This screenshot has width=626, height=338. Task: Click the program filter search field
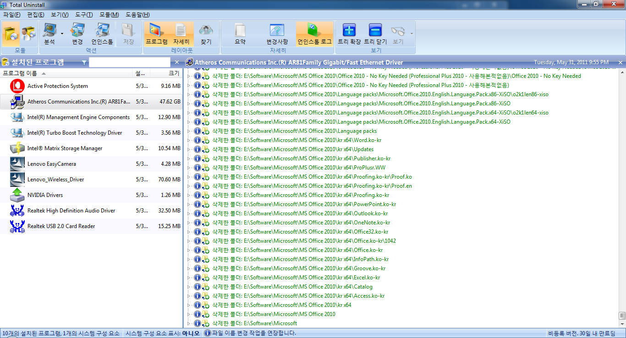(130, 62)
